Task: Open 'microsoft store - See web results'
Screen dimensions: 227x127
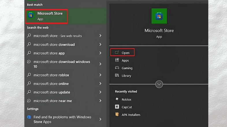Action: point(57,36)
